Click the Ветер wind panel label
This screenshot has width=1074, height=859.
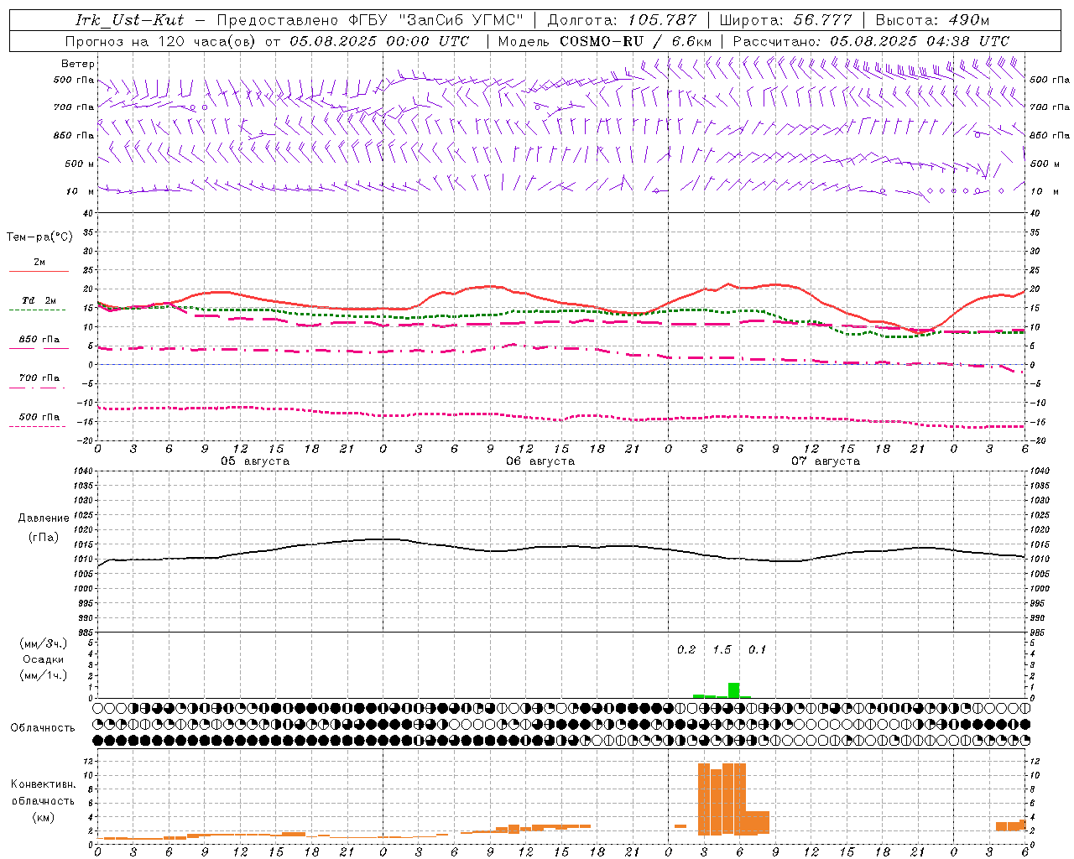(78, 64)
